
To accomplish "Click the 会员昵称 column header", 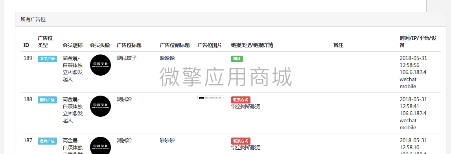I will [x=72, y=45].
